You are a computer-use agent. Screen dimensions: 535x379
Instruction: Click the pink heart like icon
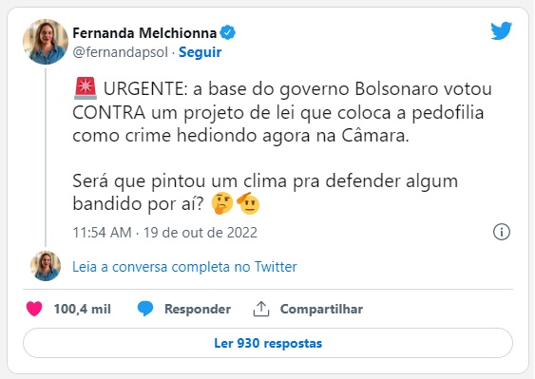34,309
